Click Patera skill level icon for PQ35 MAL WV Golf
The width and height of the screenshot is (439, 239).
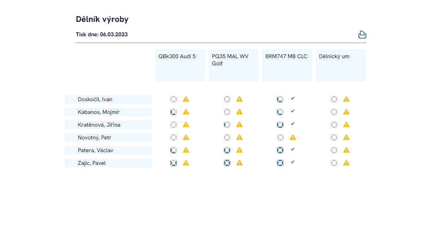coord(227,150)
